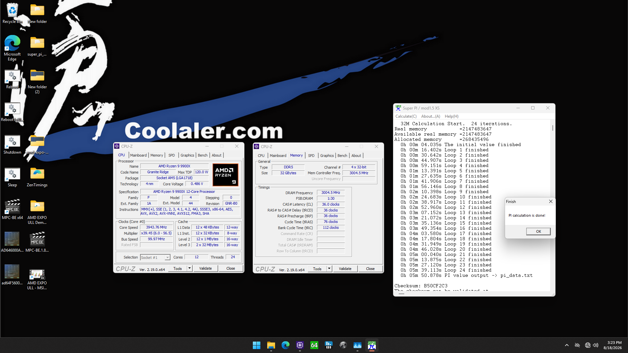Open the SPD tab in left CPU-Z

click(172, 155)
